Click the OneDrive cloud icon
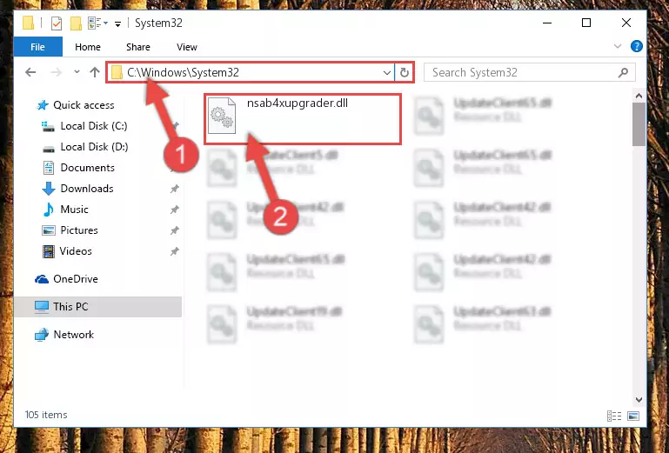Image resolution: width=669 pixels, height=453 pixels. coord(42,279)
